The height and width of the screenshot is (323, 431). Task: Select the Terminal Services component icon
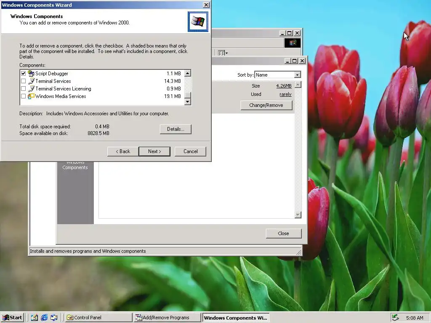[x=31, y=81]
